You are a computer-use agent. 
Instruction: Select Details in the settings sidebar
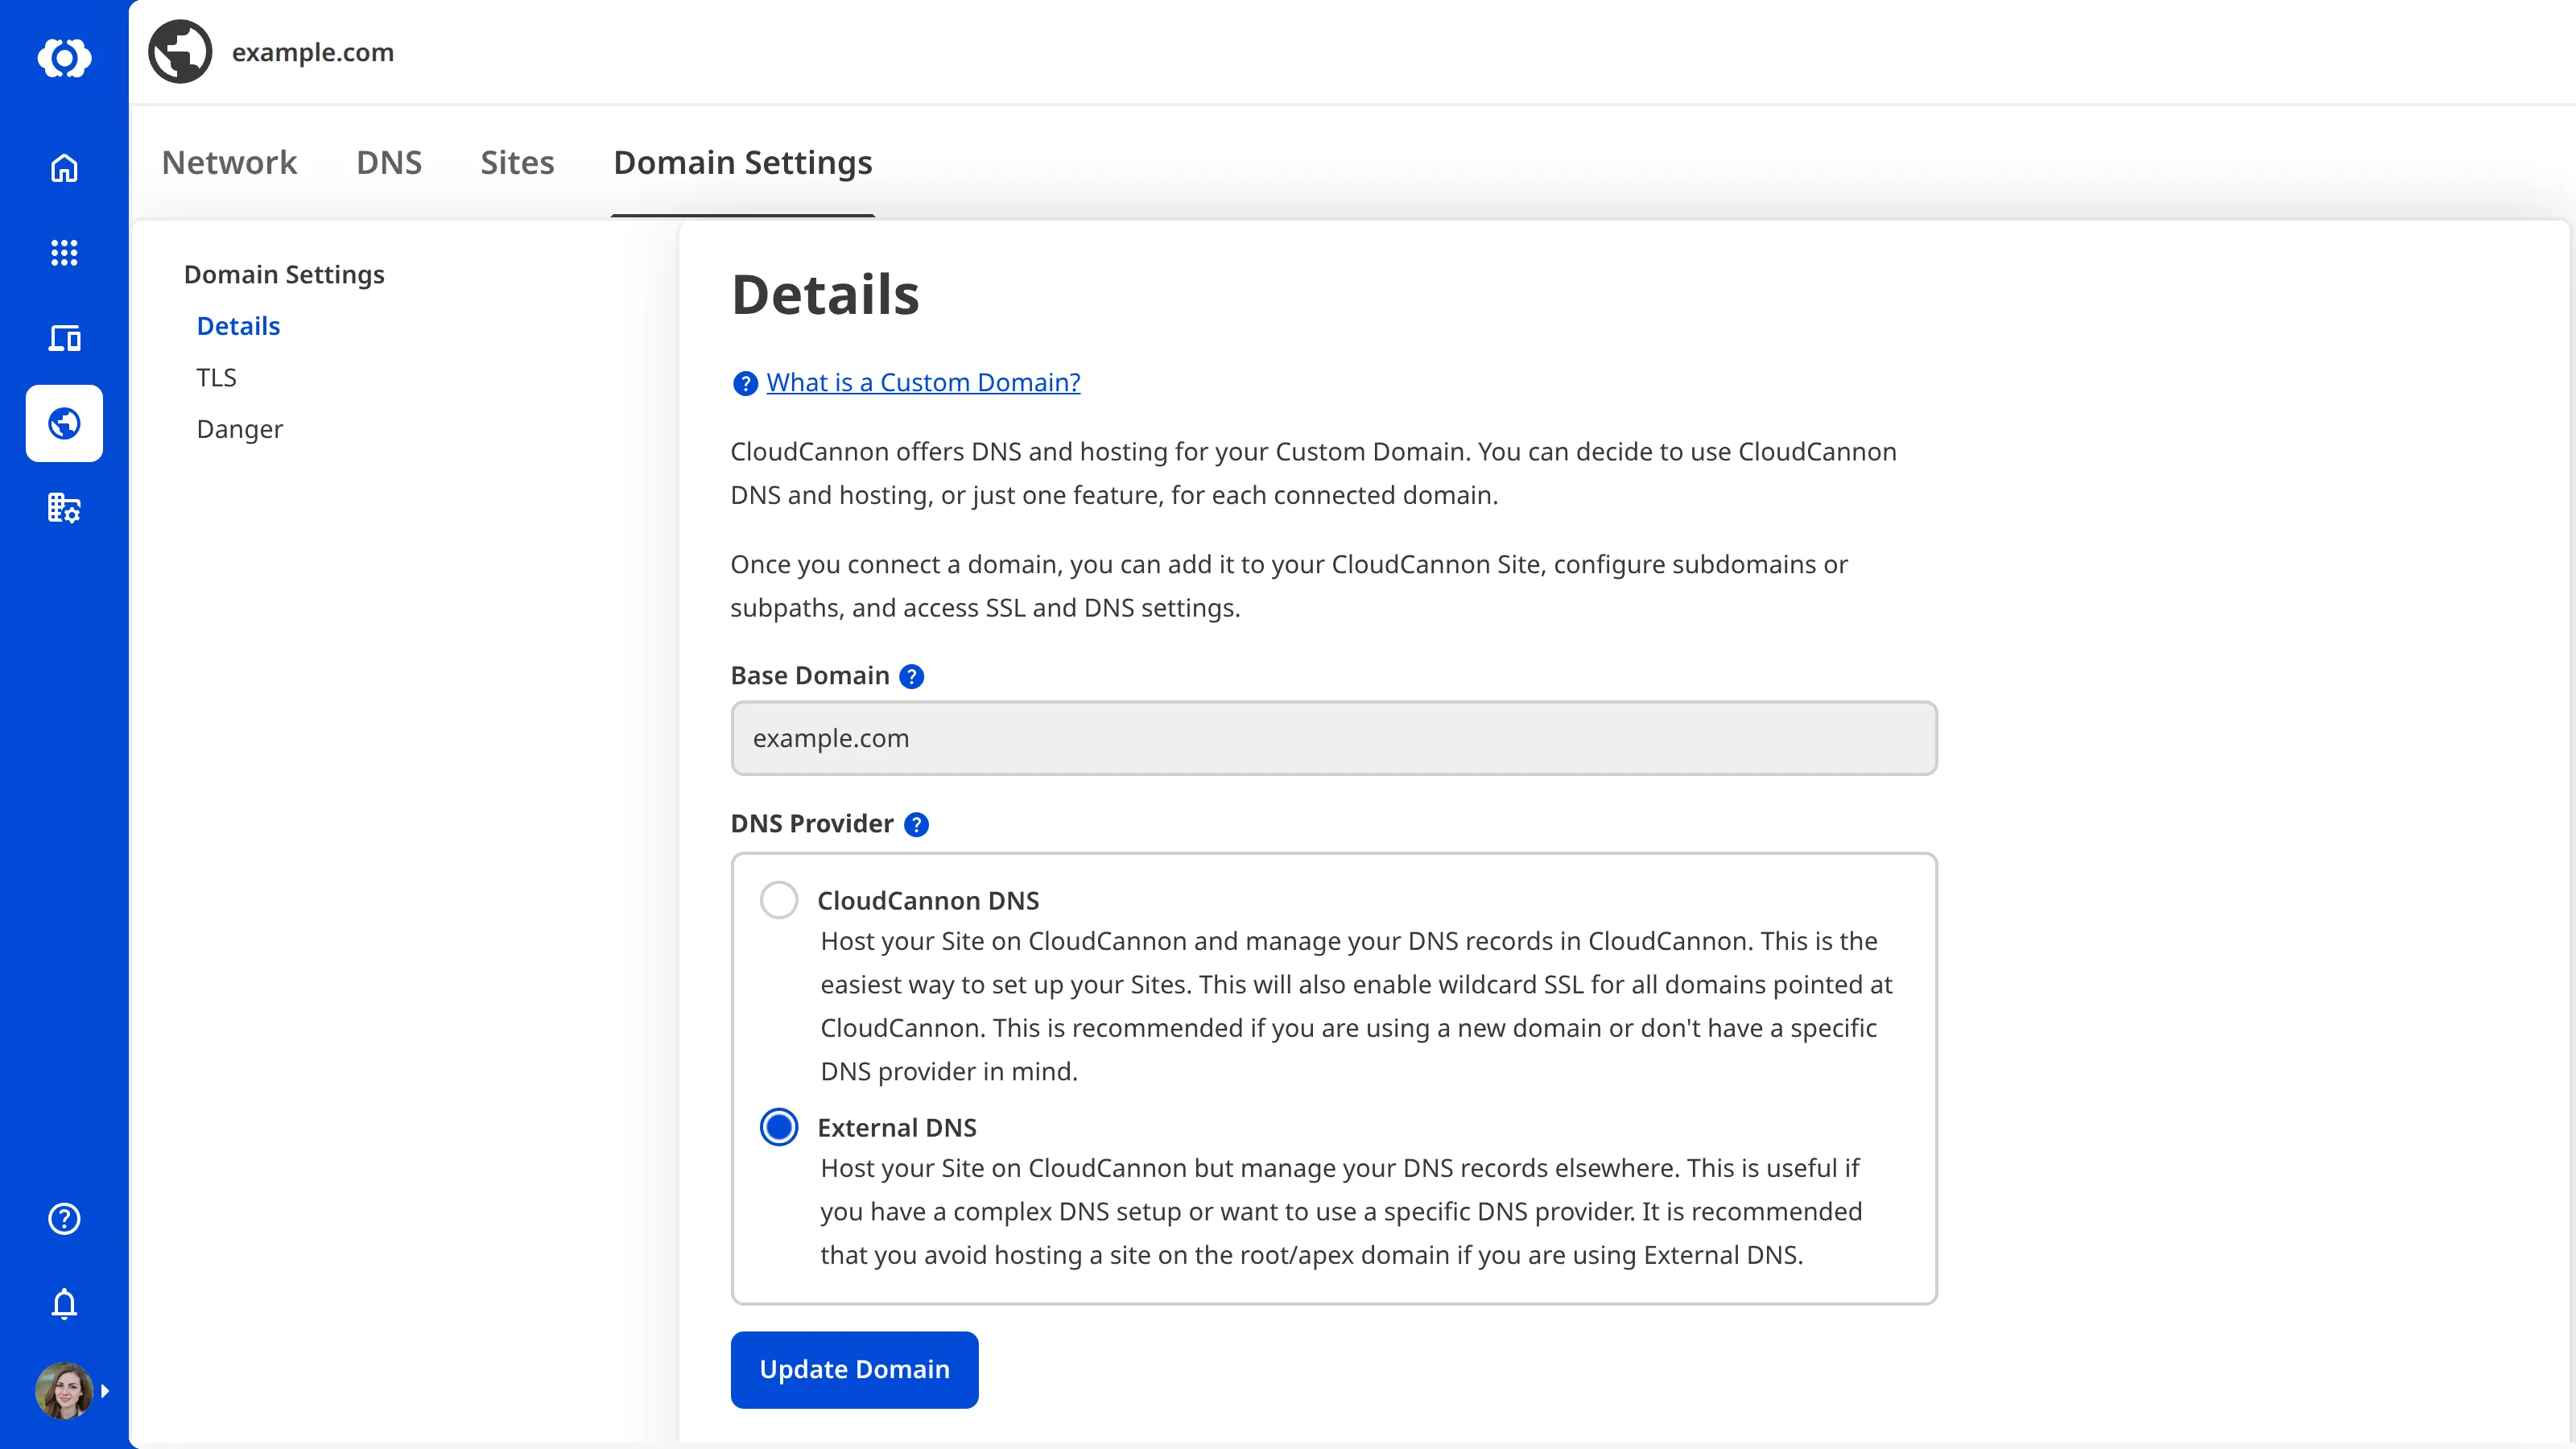(x=238, y=326)
